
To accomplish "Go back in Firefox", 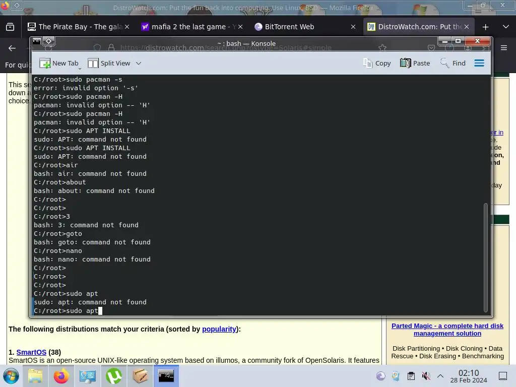I will 12,48.
